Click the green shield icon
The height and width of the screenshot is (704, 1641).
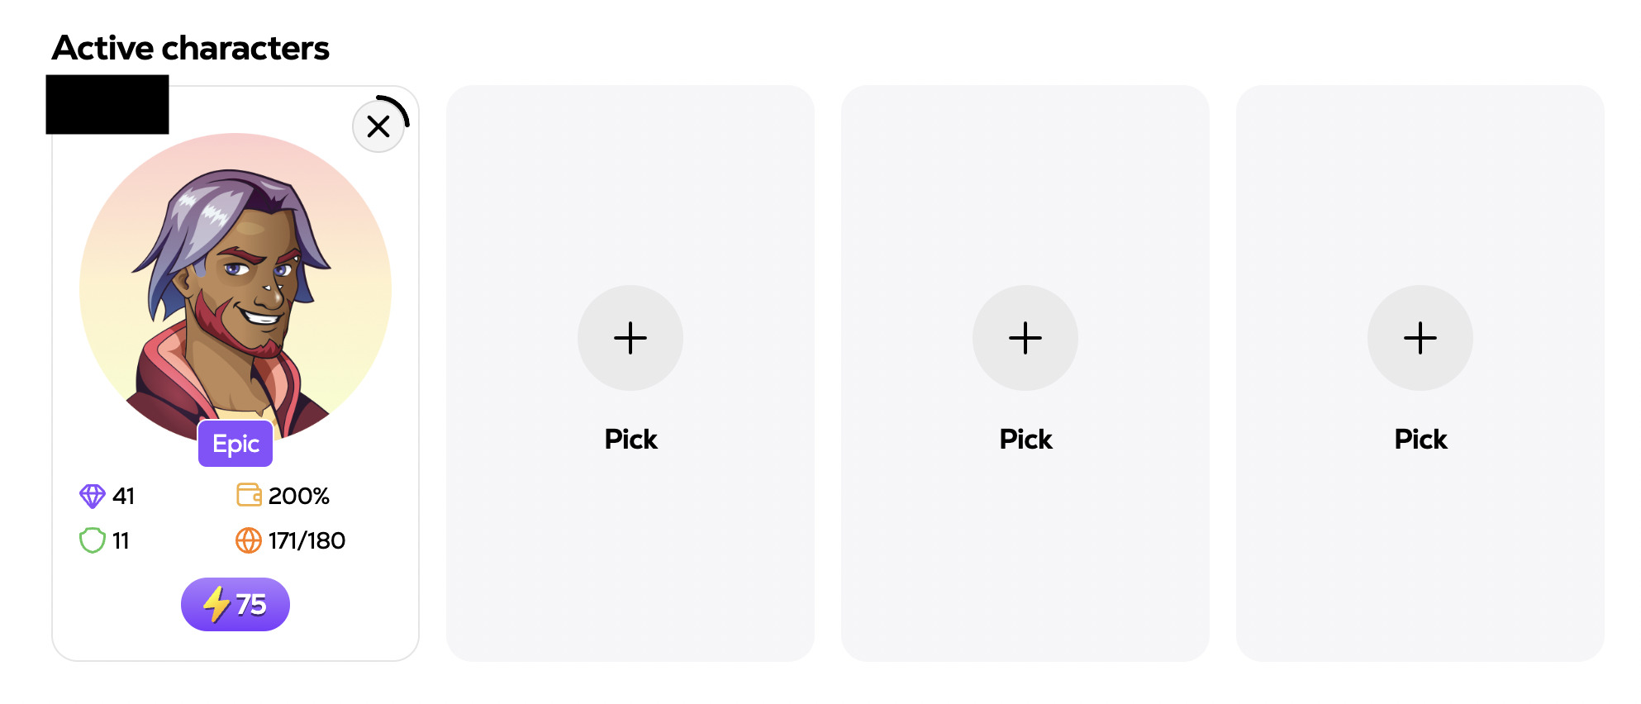(93, 540)
